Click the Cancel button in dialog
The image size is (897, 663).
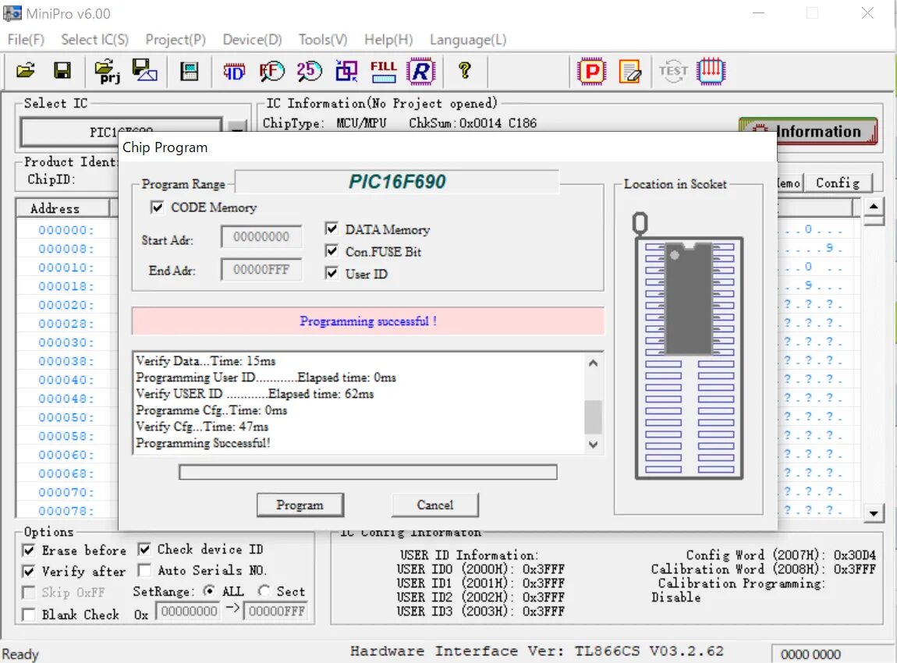click(x=434, y=505)
